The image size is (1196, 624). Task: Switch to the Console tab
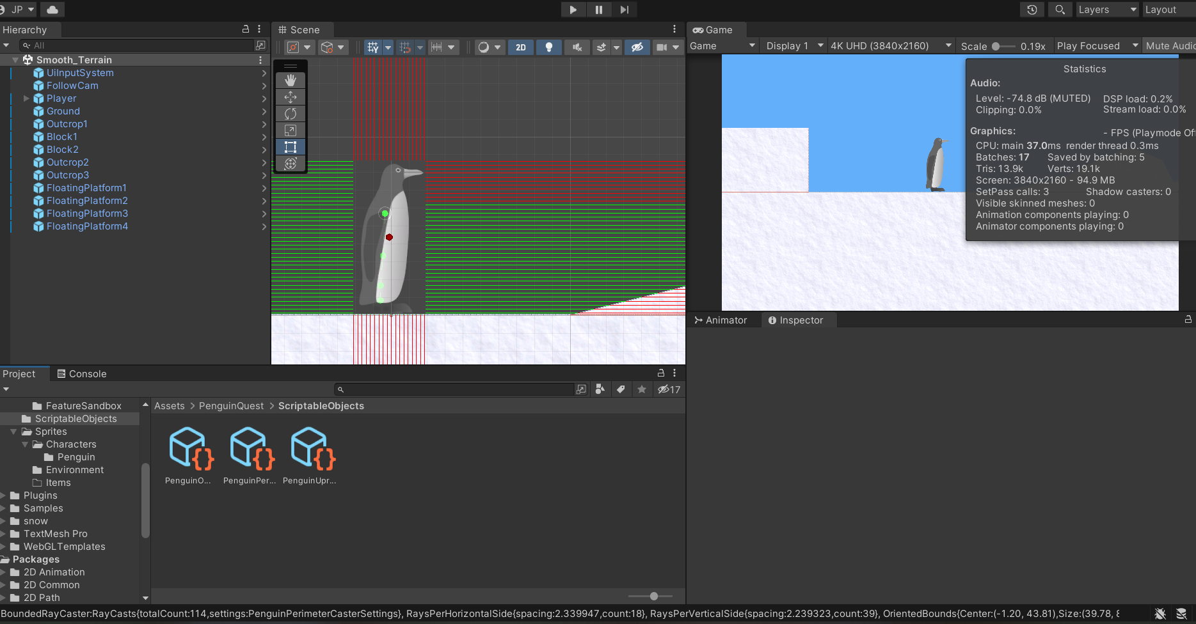click(81, 374)
